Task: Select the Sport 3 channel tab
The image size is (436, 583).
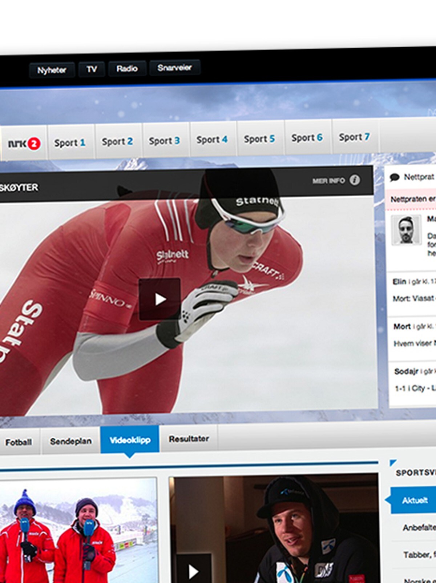Action: [164, 141]
